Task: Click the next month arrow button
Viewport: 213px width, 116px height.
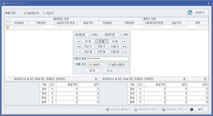Action: pos(125,52)
